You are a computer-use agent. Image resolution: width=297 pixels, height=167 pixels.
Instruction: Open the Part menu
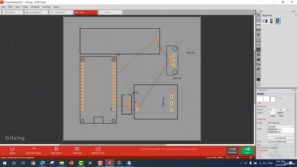coord(18,7)
